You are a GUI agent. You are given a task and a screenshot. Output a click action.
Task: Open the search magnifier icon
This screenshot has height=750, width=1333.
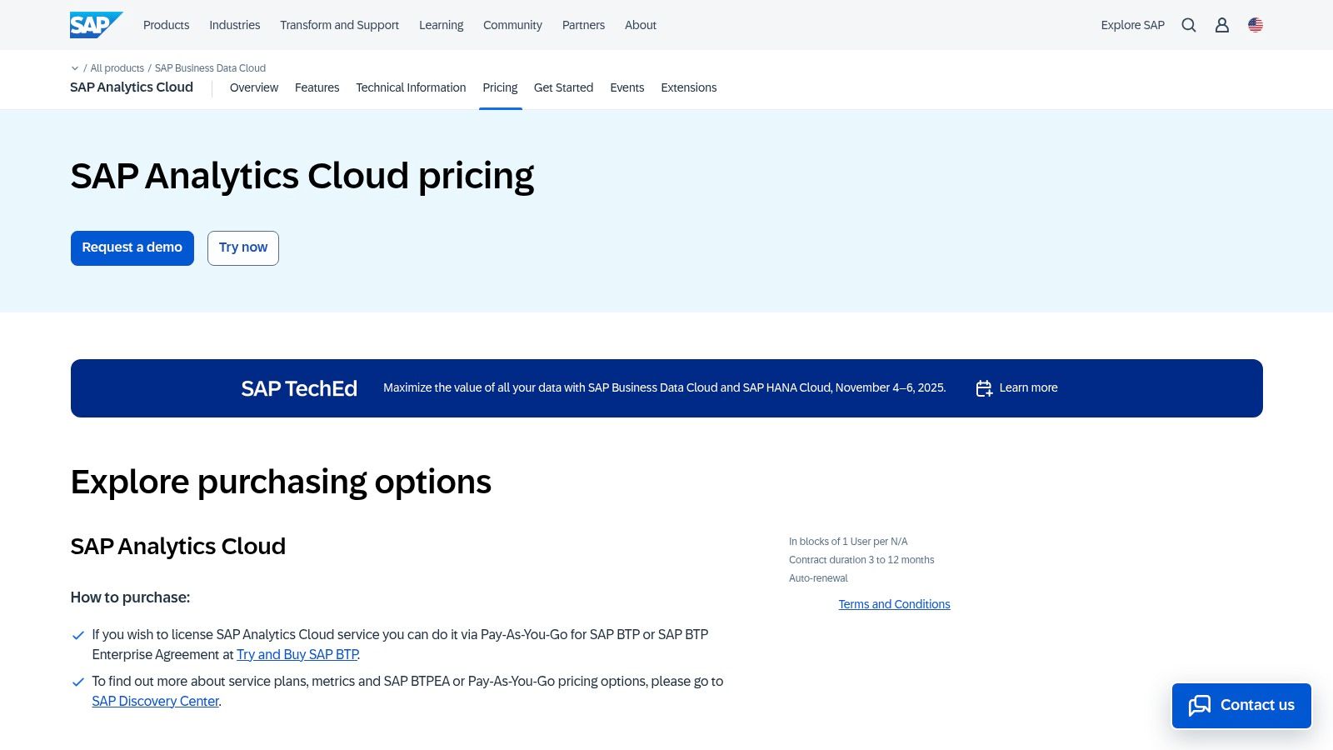click(1189, 25)
